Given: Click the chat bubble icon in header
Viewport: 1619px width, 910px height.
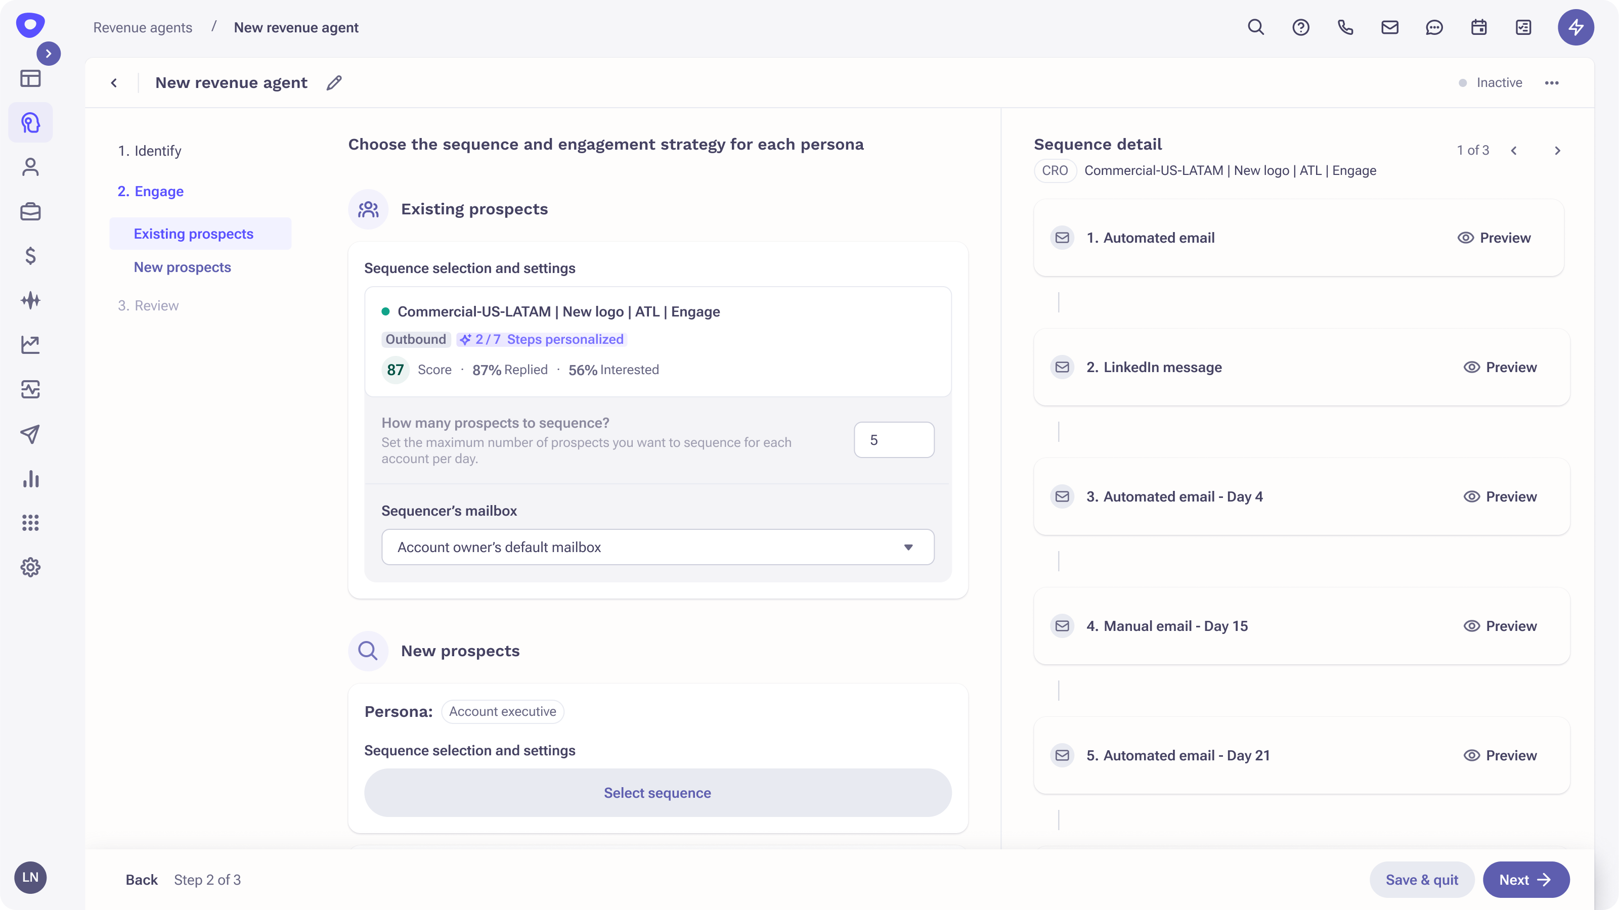Looking at the screenshot, I should pos(1434,27).
